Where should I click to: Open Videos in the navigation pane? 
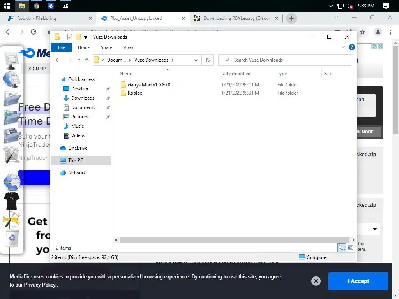[78, 135]
